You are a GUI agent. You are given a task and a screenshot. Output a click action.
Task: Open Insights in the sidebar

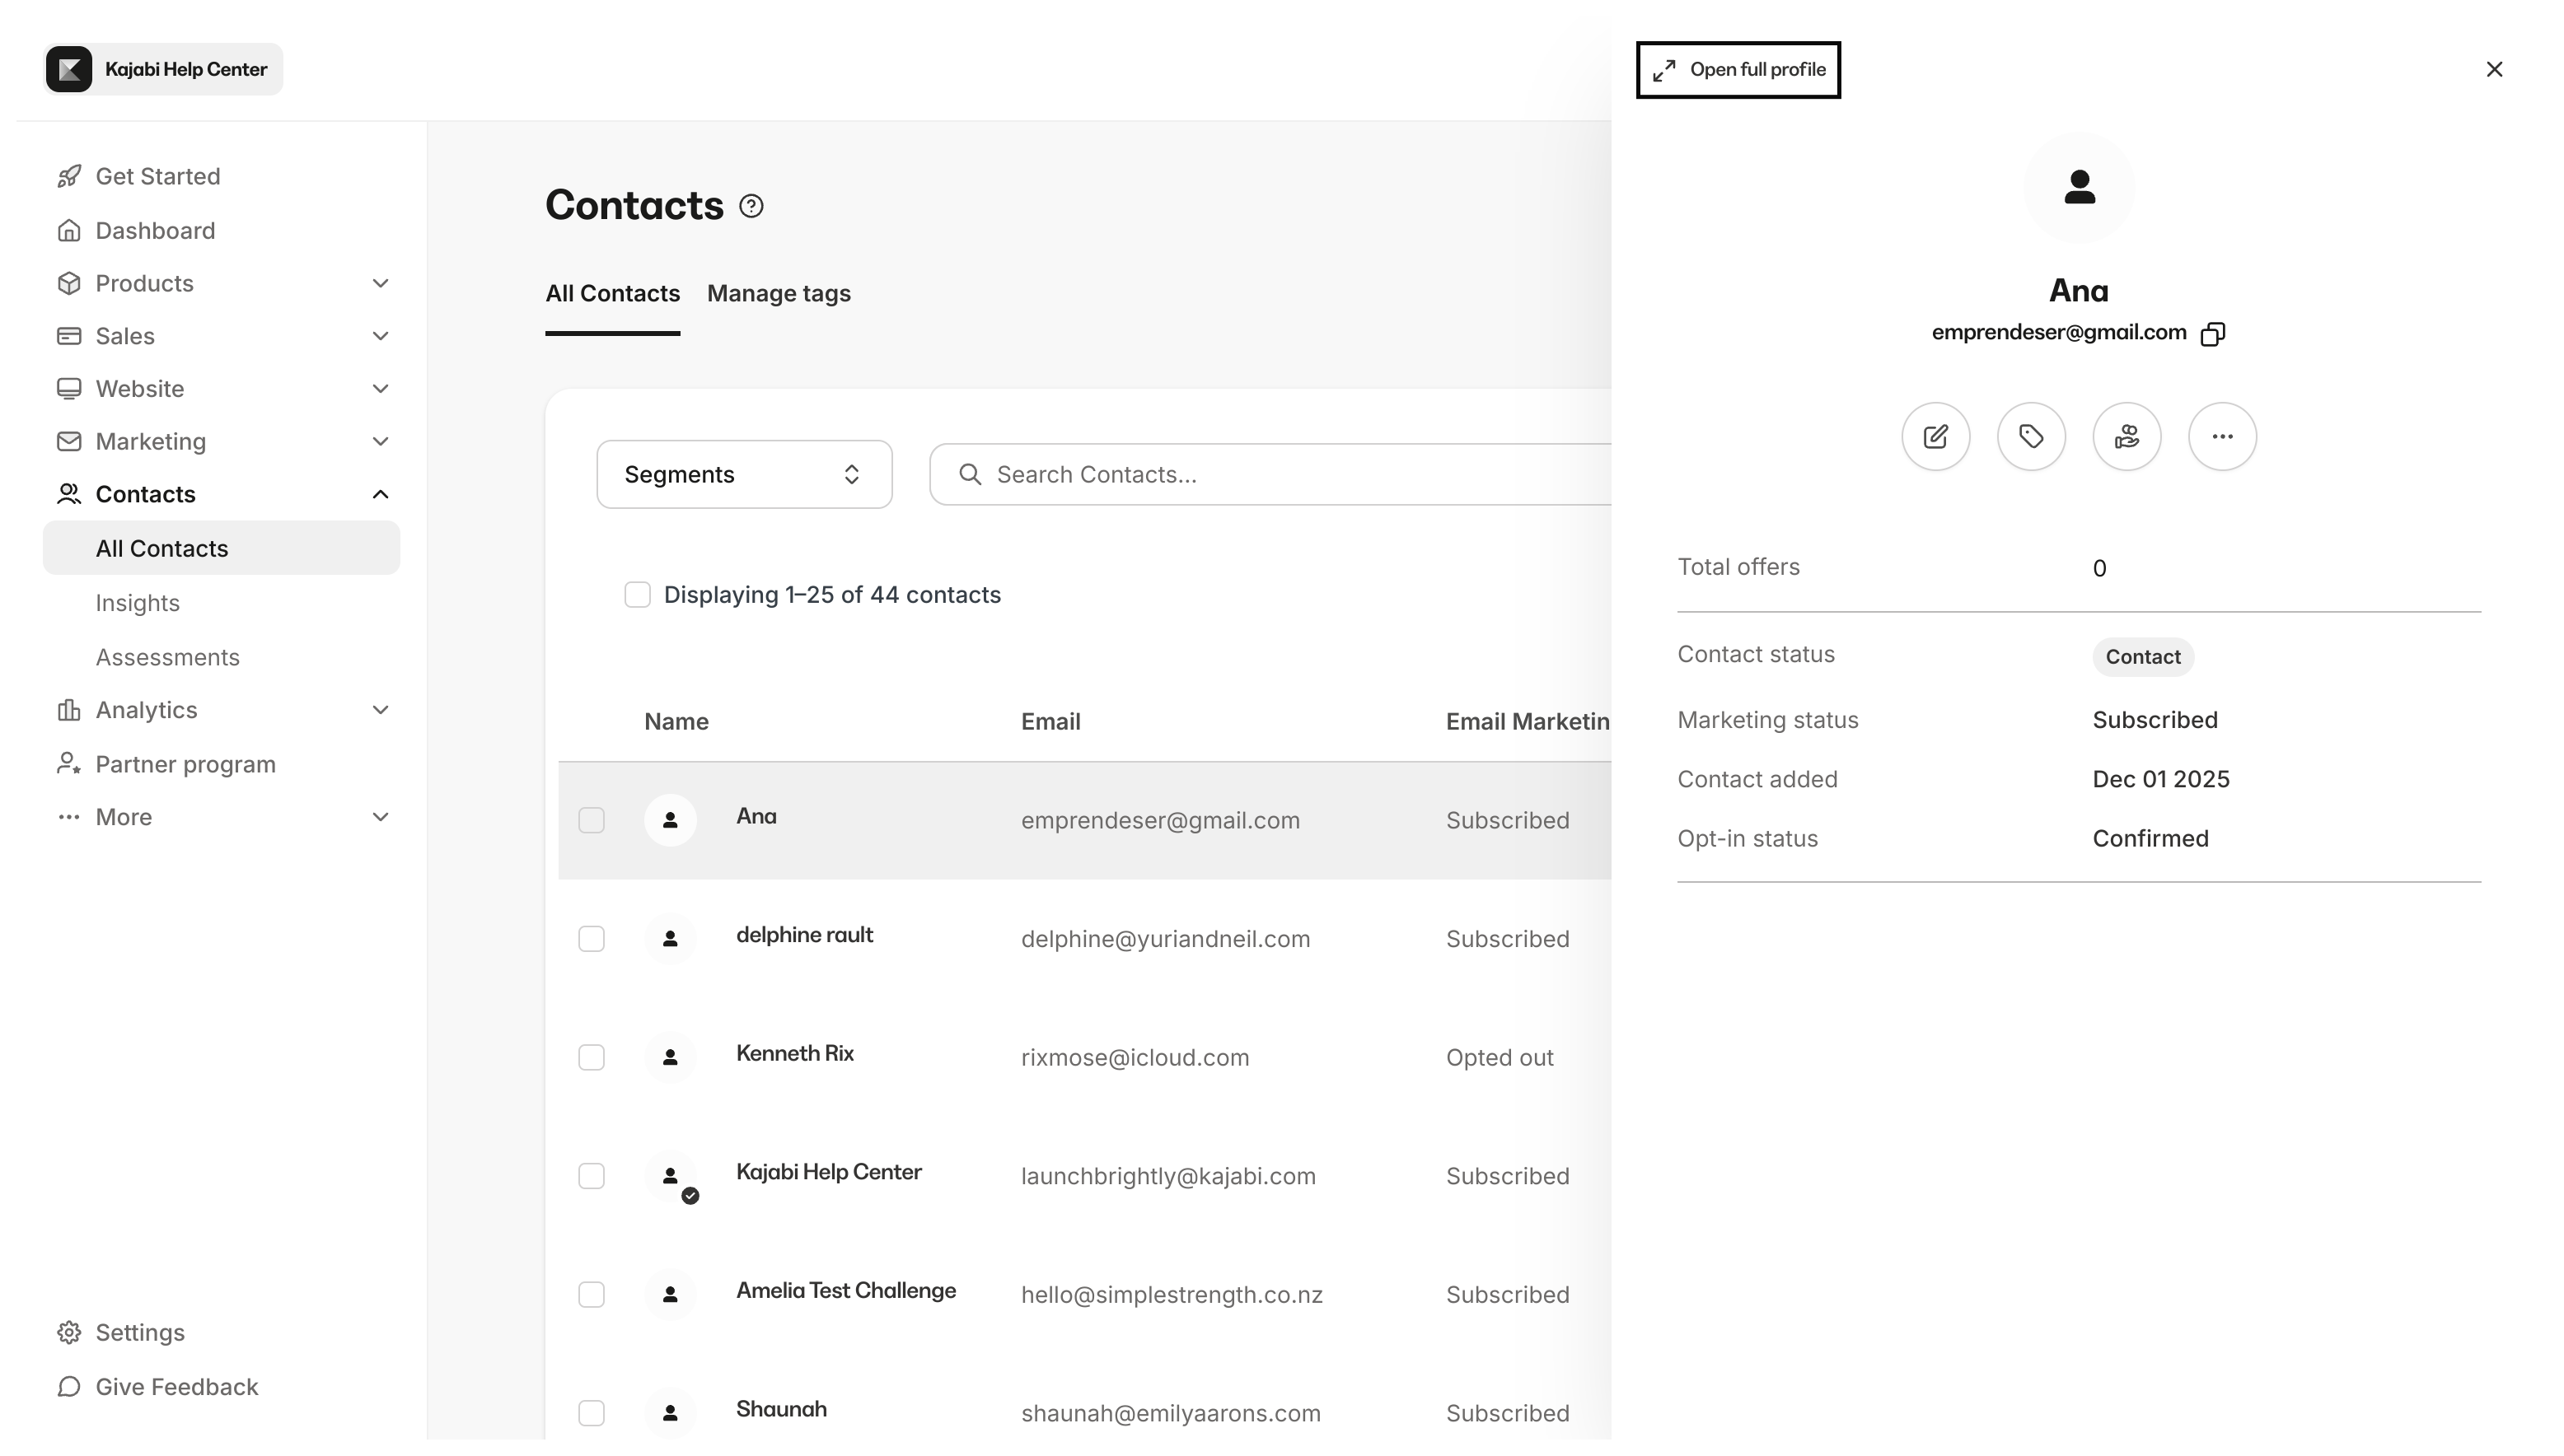(138, 603)
